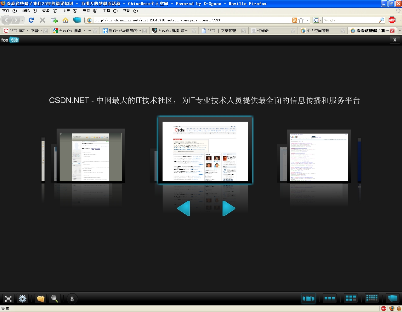Click the Adblock Plus toolbar icon
402x312 pixels.
pos(392,20)
